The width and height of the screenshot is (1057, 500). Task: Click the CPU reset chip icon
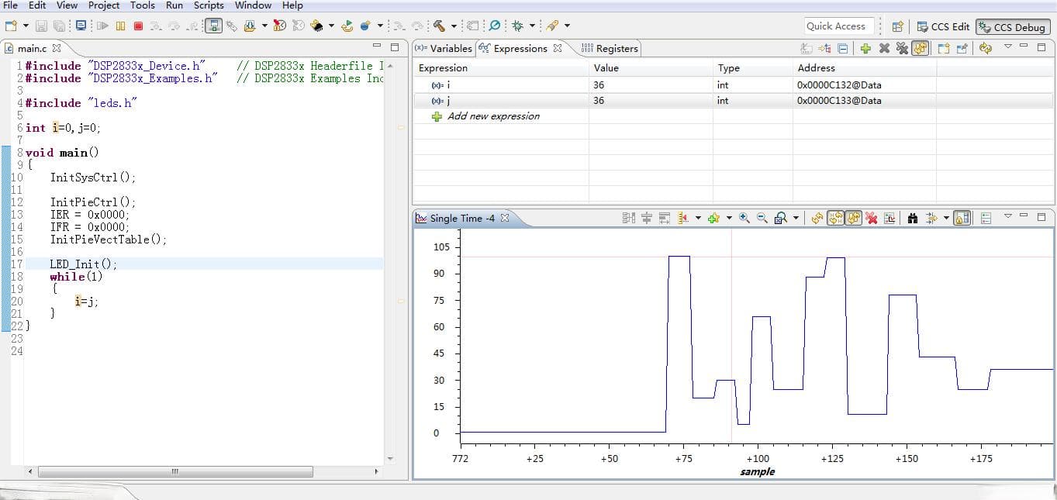pos(316,26)
